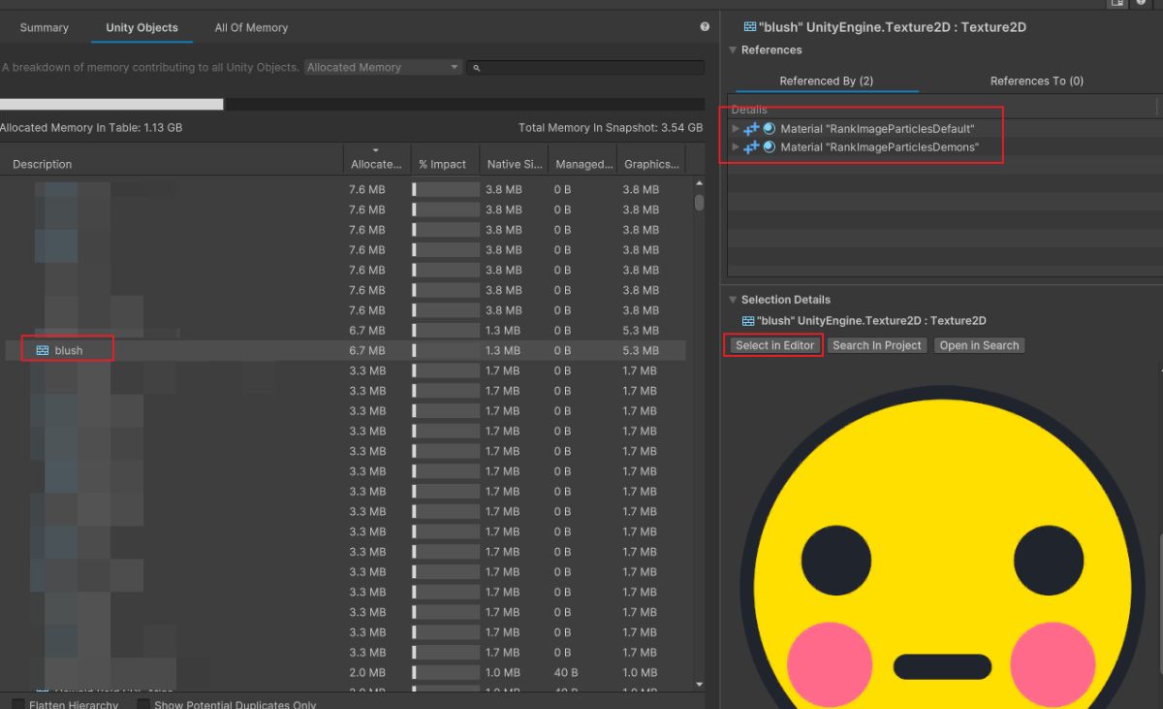Click the 5.3 MB graphics value in blush row
Viewport: 1163px width, 709px height.
(x=641, y=350)
